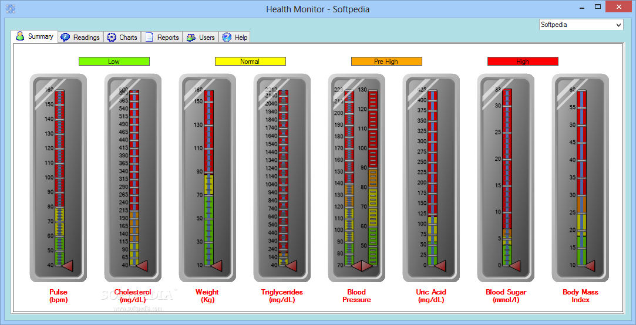636x325 pixels.
Task: Click the Weight thermometer bar
Action: [x=209, y=178]
